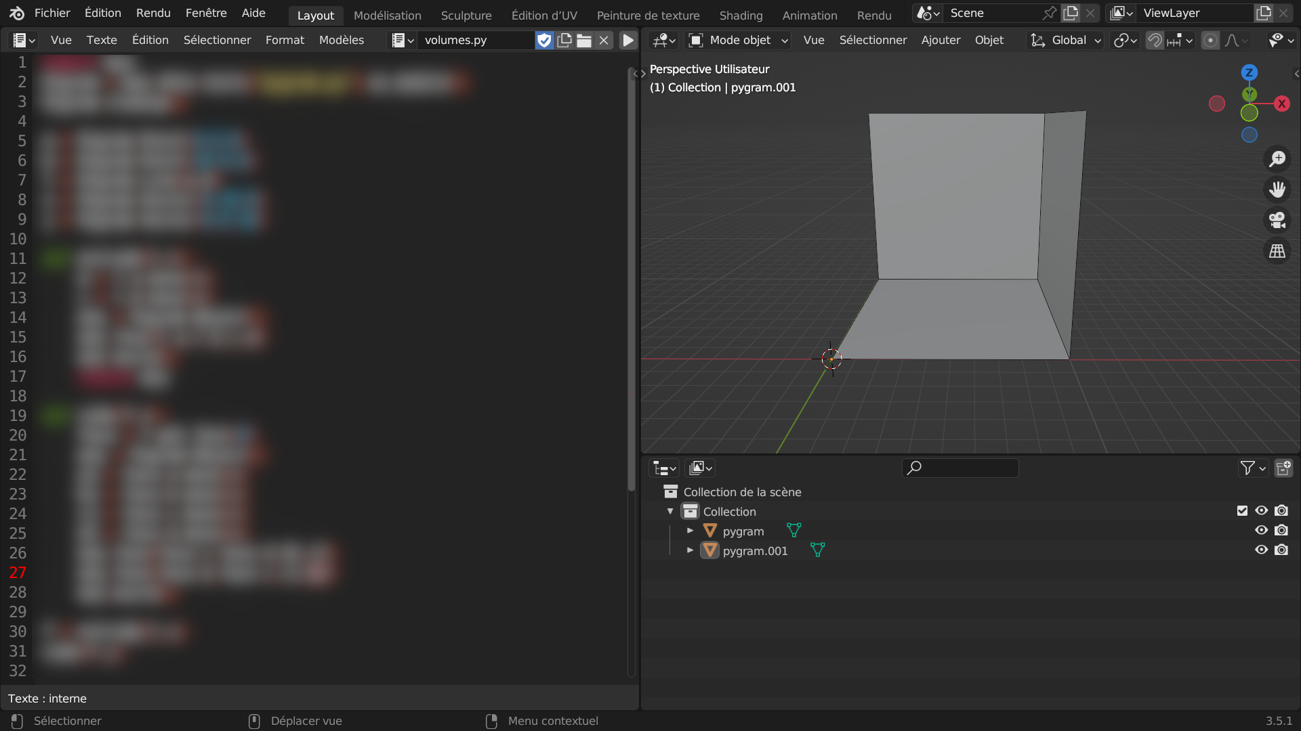Disable pygram.001 render camera toggle
Viewport: 1301px width, 731px height.
pyautogui.click(x=1281, y=550)
